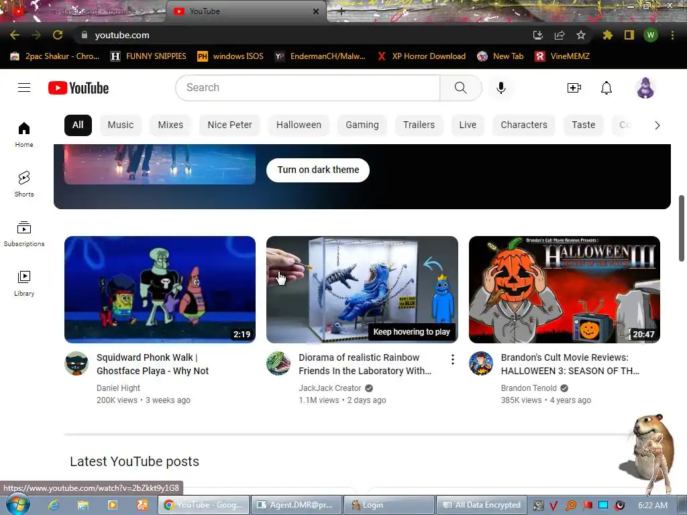Viewport: 687px width, 515px height.
Task: Select the Halloween chip
Action: (x=299, y=125)
